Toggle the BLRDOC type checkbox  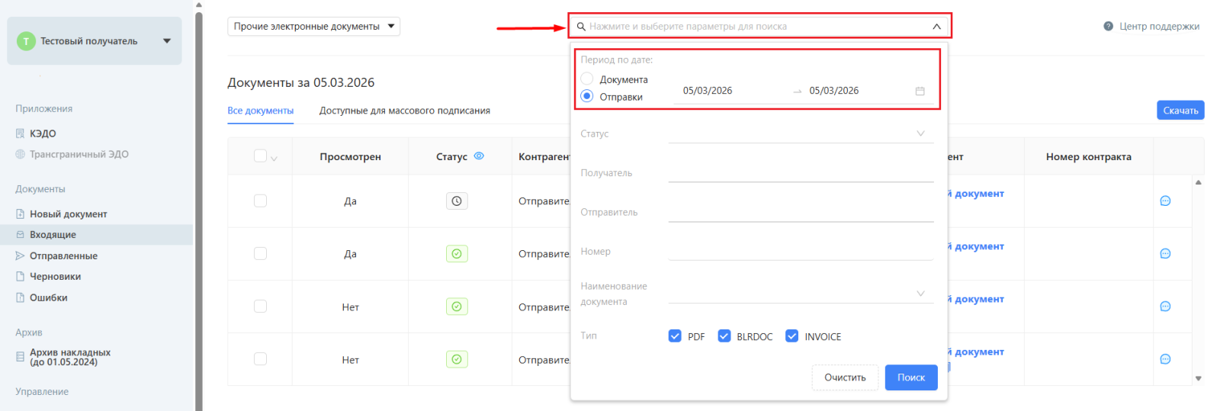pos(724,336)
